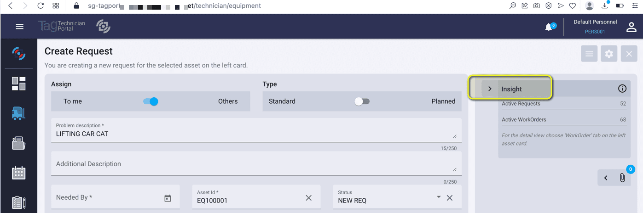The width and height of the screenshot is (643, 213).
Task: Click the browser send/flow arrow icon
Action: 561,6
